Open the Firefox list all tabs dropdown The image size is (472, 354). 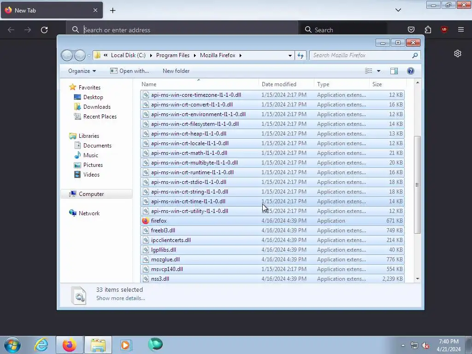398,10
